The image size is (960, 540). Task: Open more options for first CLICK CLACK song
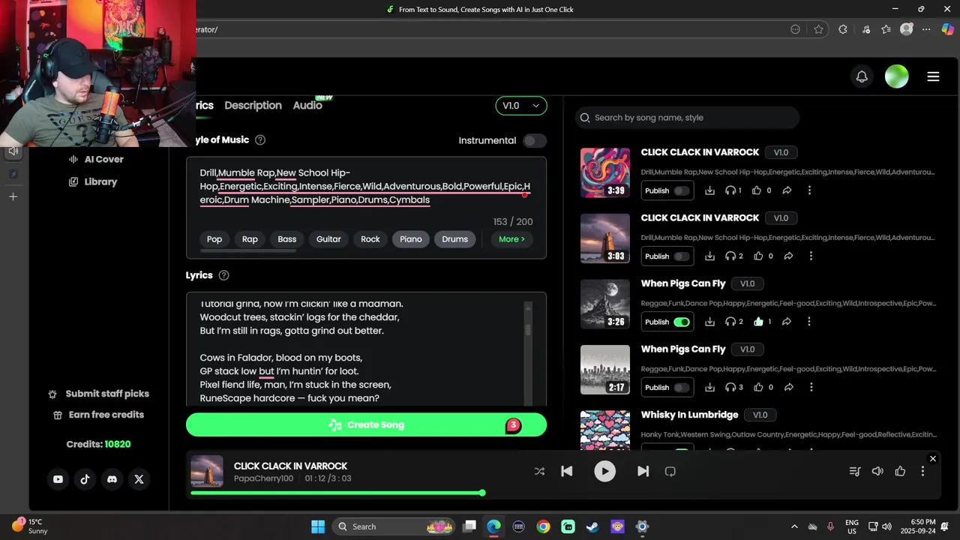pyautogui.click(x=809, y=190)
